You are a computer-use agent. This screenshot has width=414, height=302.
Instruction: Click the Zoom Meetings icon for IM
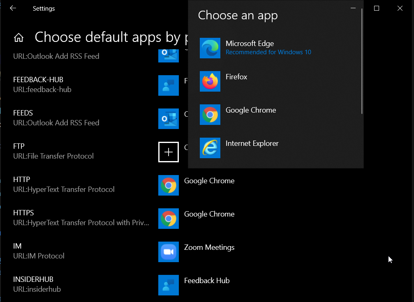coord(169,252)
